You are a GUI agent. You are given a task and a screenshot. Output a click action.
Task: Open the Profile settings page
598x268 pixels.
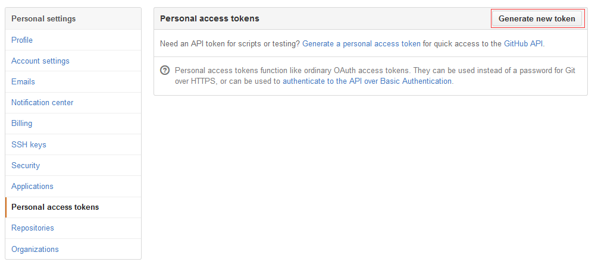tap(22, 40)
